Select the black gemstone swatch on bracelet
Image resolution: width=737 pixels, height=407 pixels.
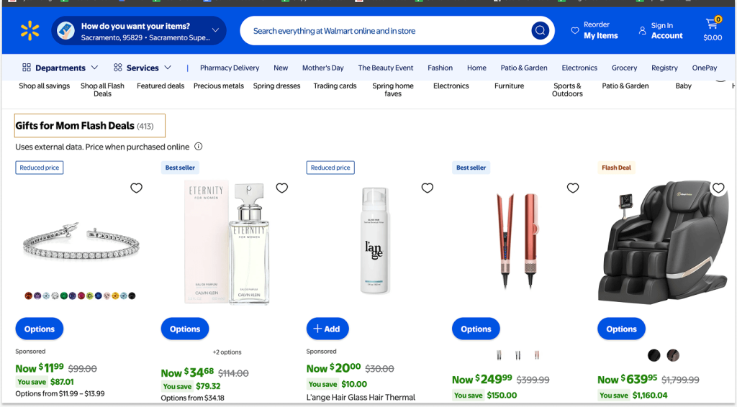click(132, 296)
